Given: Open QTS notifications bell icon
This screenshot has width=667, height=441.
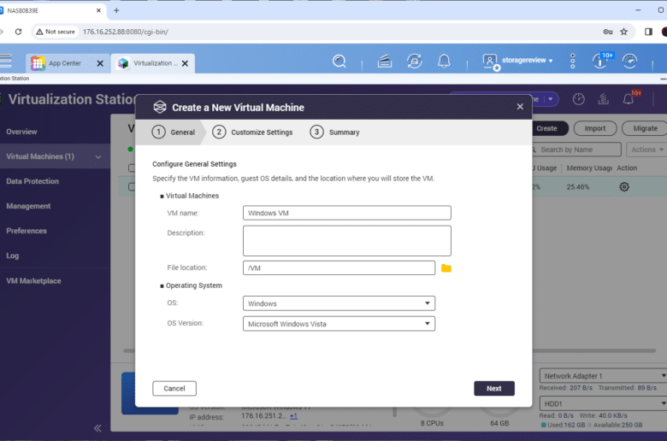Looking at the screenshot, I should (444, 62).
